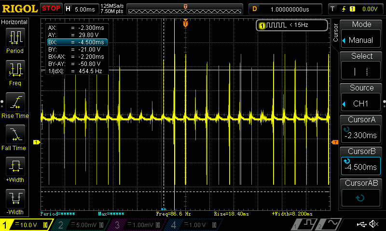Select the -Width measurement icon
The width and height of the screenshot is (386, 231).
pos(15,198)
